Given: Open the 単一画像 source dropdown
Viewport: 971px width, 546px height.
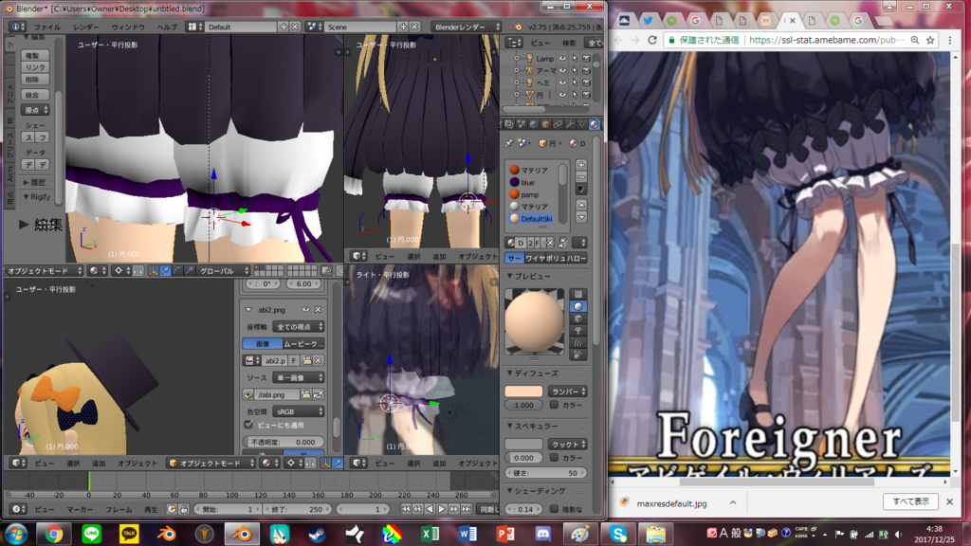Looking at the screenshot, I should tap(299, 377).
